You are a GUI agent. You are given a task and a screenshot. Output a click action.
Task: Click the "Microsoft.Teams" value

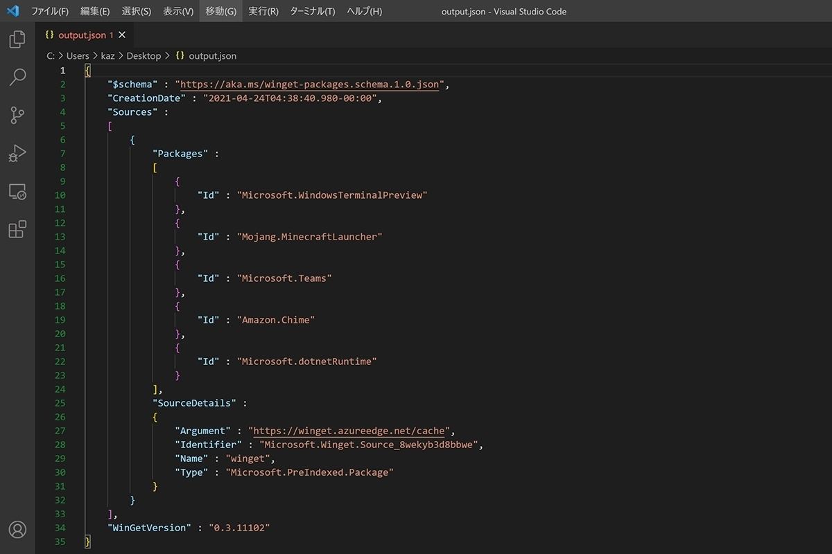click(x=284, y=278)
